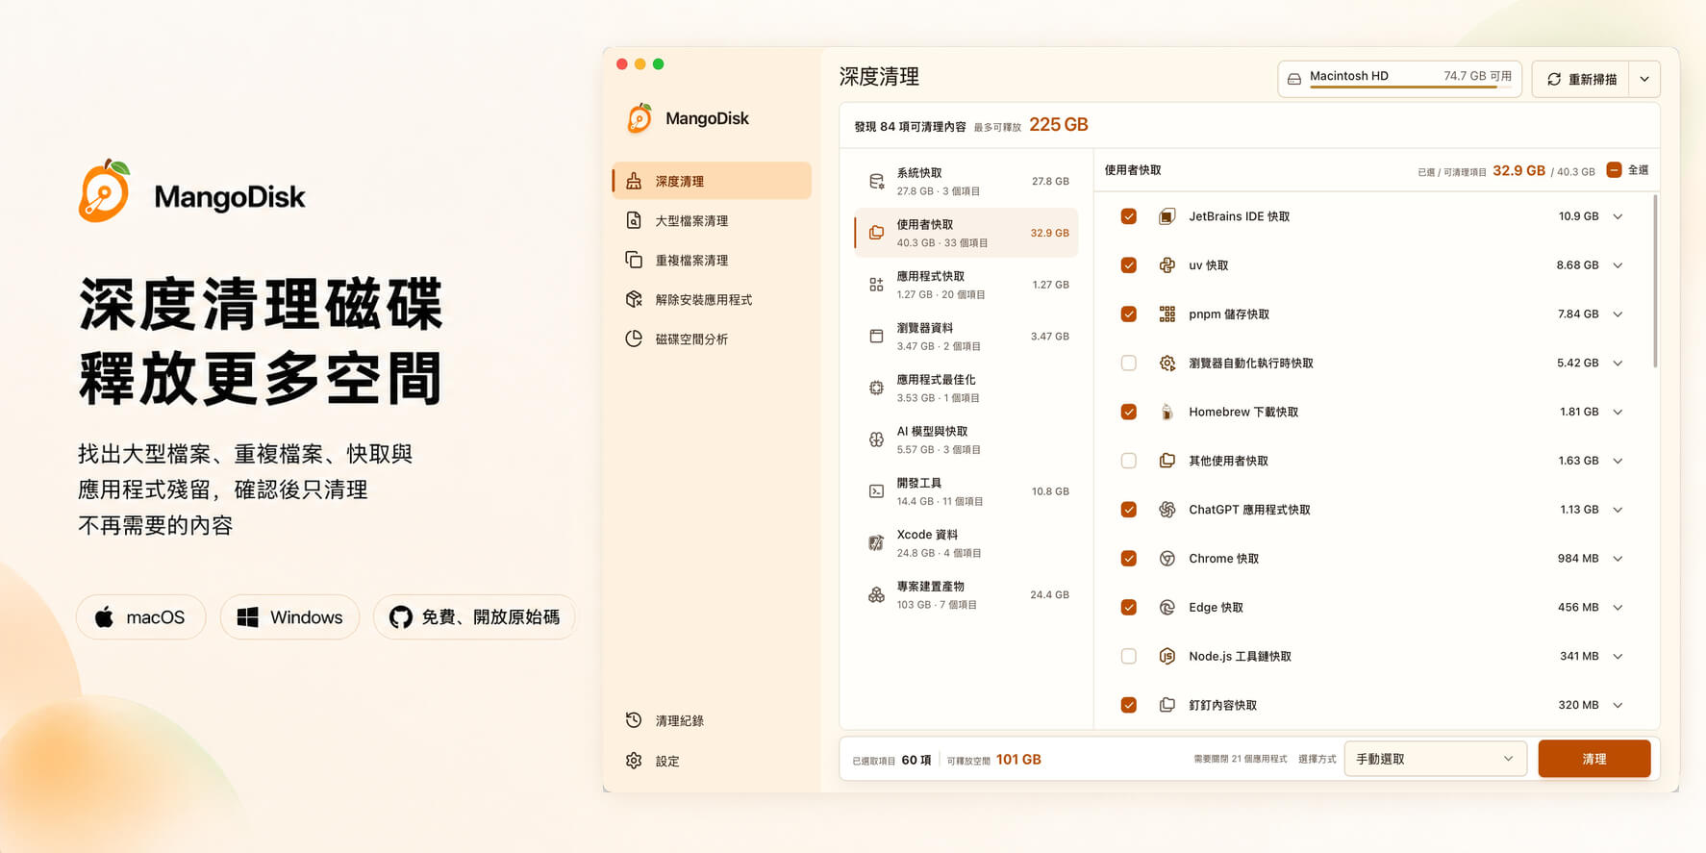
Task: Click the MangoDisk logo in the app sidebar
Action: pyautogui.click(x=640, y=118)
